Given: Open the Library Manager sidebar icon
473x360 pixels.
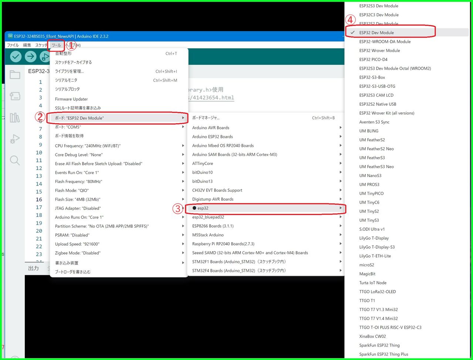Looking at the screenshot, I should pyautogui.click(x=15, y=118).
